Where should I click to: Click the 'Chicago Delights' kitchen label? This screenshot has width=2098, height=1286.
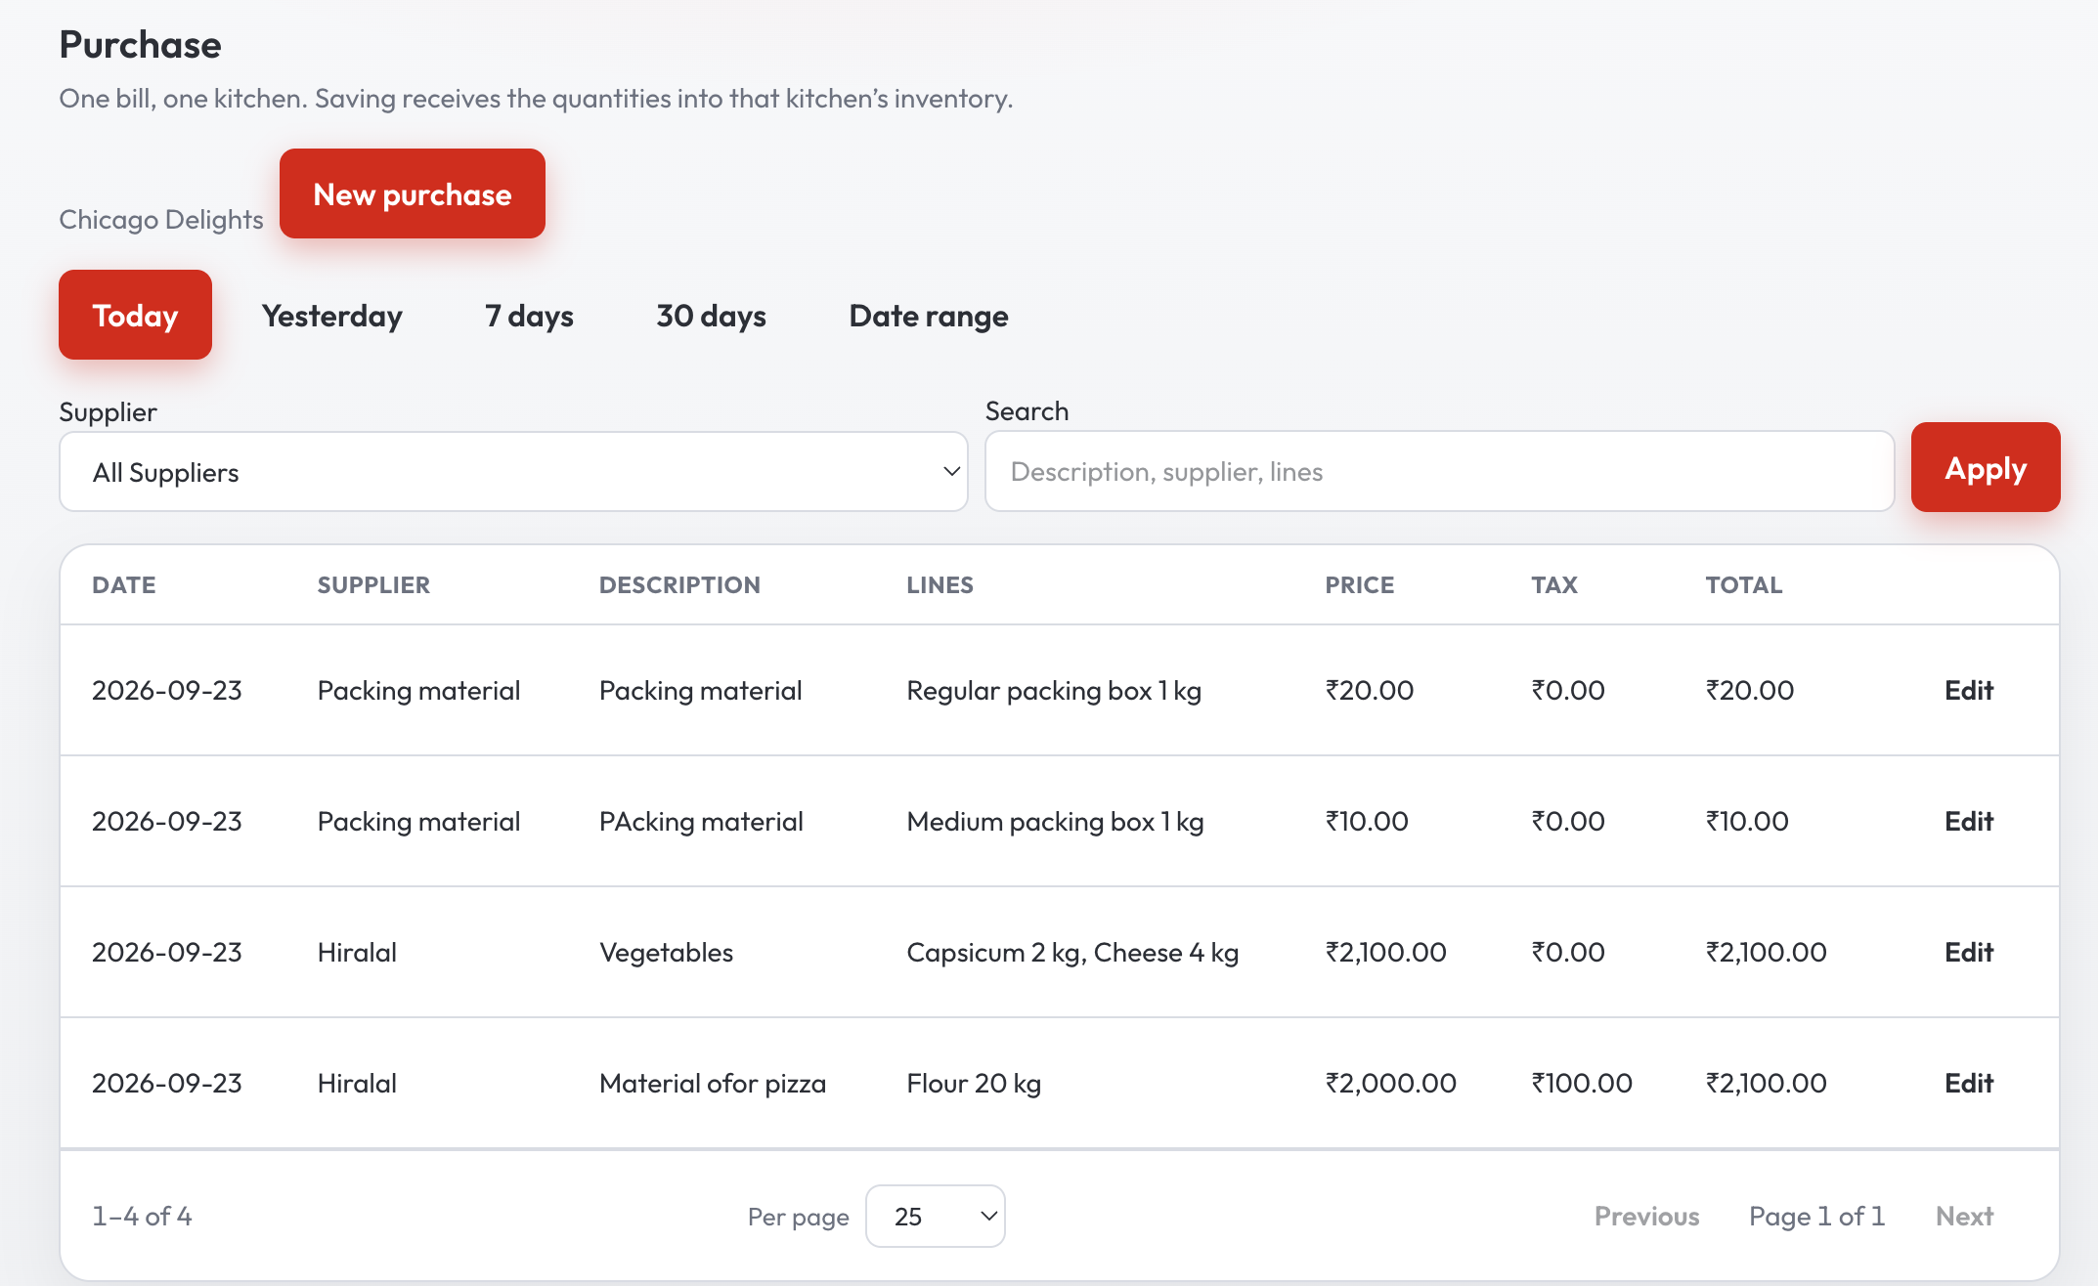(x=161, y=219)
